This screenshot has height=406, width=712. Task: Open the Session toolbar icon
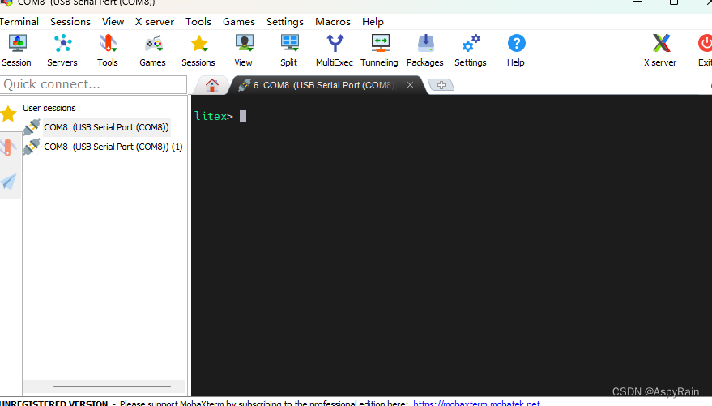click(17, 44)
